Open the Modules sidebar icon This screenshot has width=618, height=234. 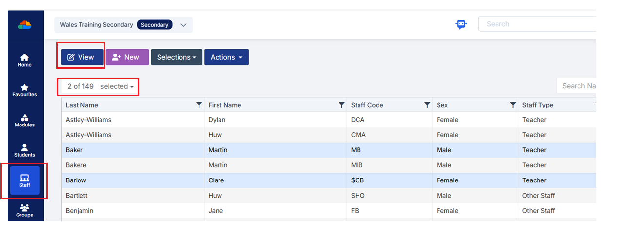point(24,121)
